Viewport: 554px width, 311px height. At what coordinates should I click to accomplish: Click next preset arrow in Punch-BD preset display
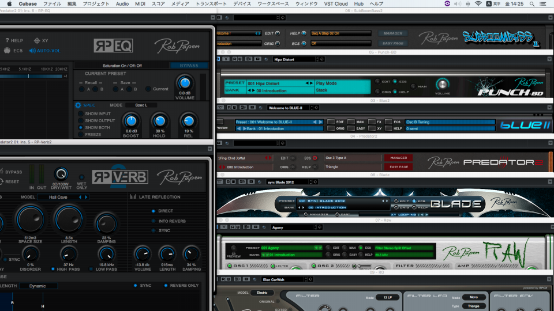point(311,83)
